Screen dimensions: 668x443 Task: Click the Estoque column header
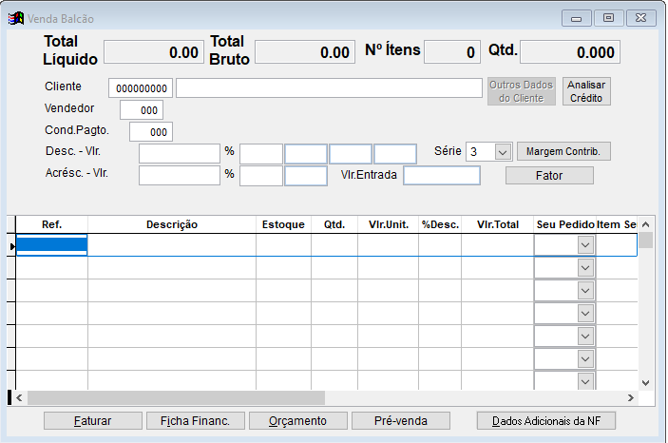(283, 224)
